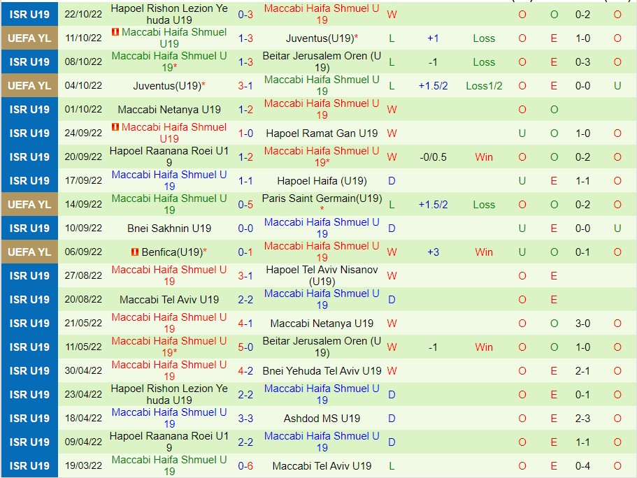The width and height of the screenshot is (637, 478).
Task: Open Juventus(U19) home team on 04/10/22
Action: tap(167, 86)
